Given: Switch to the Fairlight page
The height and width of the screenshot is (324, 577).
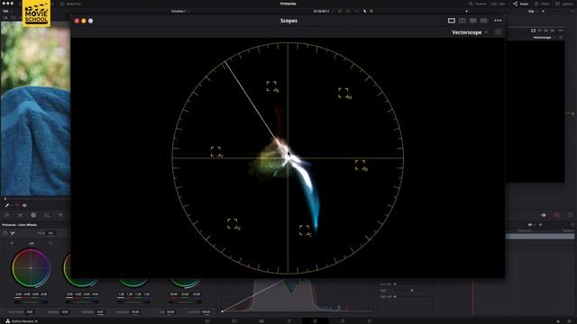Looking at the screenshot, I should click(343, 321).
